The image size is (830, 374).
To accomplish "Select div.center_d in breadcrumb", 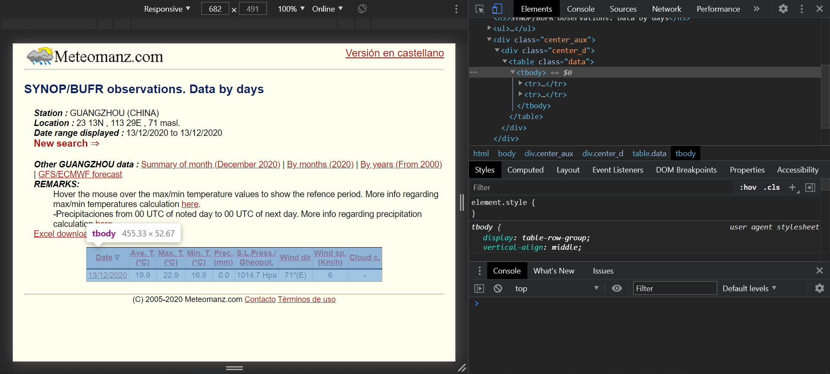I will point(603,154).
